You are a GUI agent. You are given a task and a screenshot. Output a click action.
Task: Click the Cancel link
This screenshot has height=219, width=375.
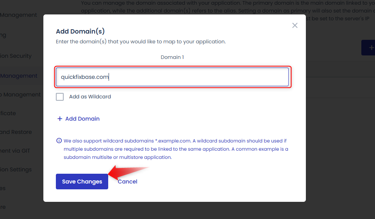[127, 182]
